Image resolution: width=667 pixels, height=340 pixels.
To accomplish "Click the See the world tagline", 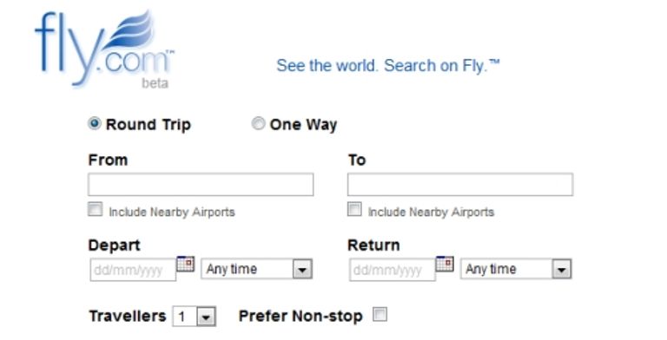I will 387,66.
